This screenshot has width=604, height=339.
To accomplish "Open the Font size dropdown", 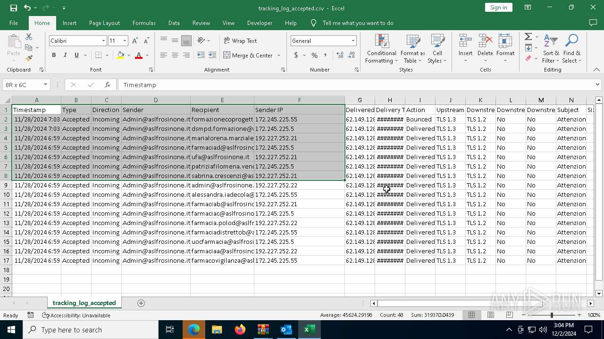I will coord(125,41).
